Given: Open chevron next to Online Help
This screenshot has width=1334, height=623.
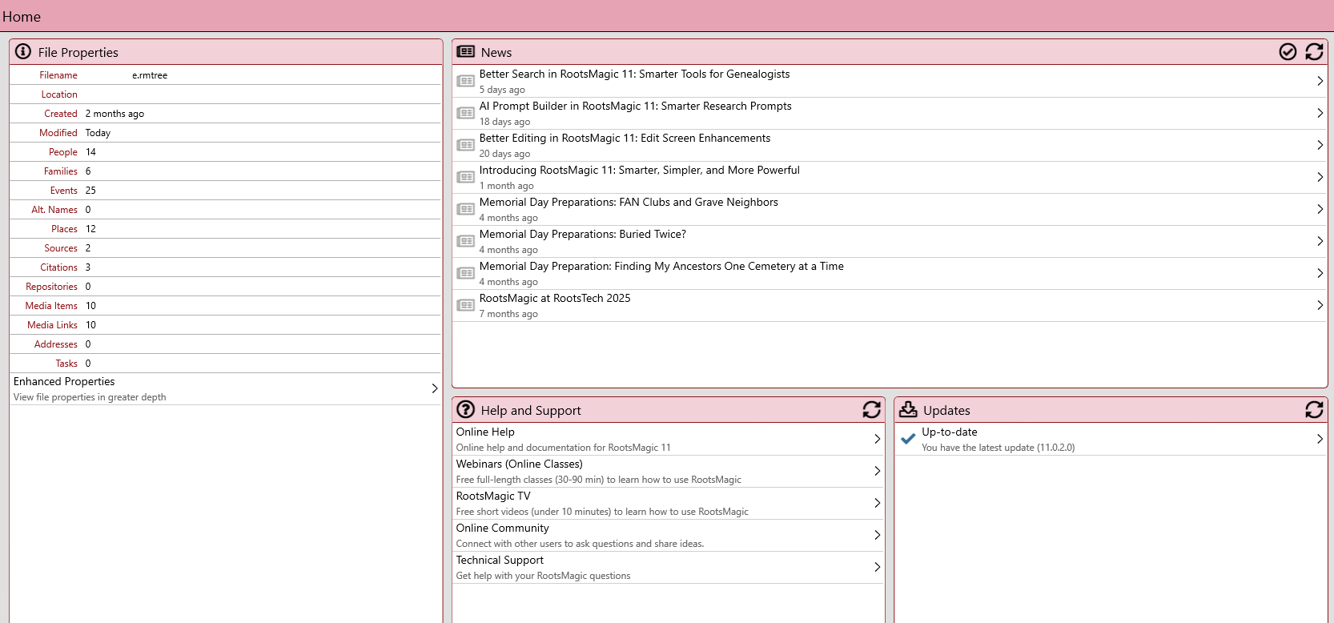Looking at the screenshot, I should coord(878,439).
